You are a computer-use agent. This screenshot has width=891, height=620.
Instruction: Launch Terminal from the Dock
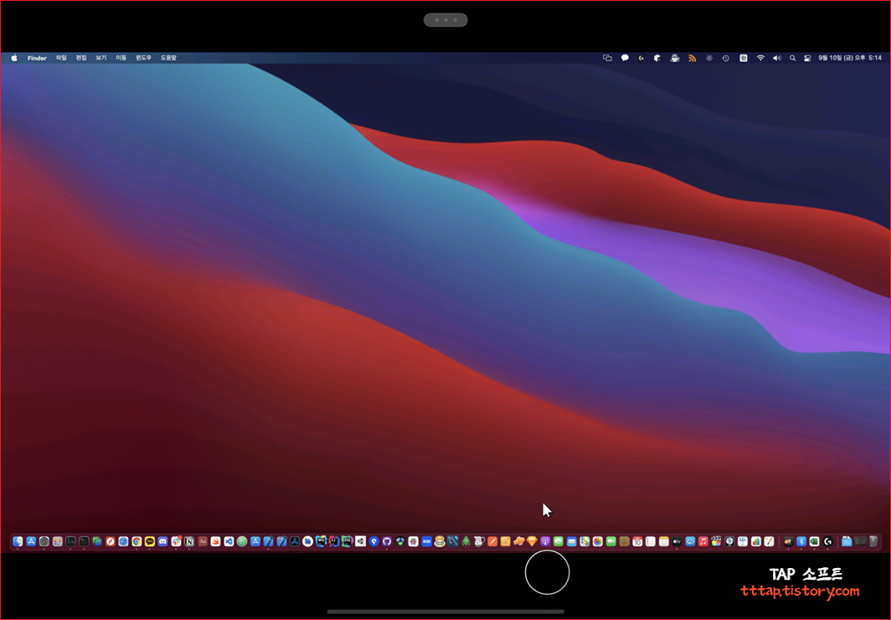coord(84,541)
